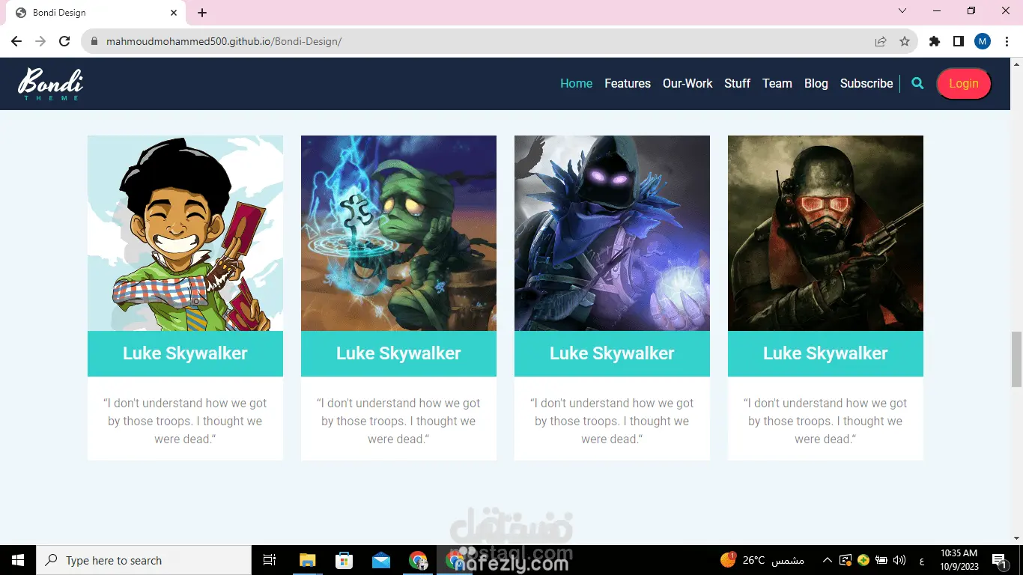Open the Chrome three-dot menu
Screen dimensions: 1023x575
coord(1007,41)
